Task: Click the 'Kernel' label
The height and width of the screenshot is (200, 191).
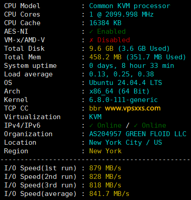Action: click(x=16, y=100)
